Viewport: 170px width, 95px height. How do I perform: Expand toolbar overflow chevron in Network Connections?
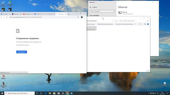(135, 24)
